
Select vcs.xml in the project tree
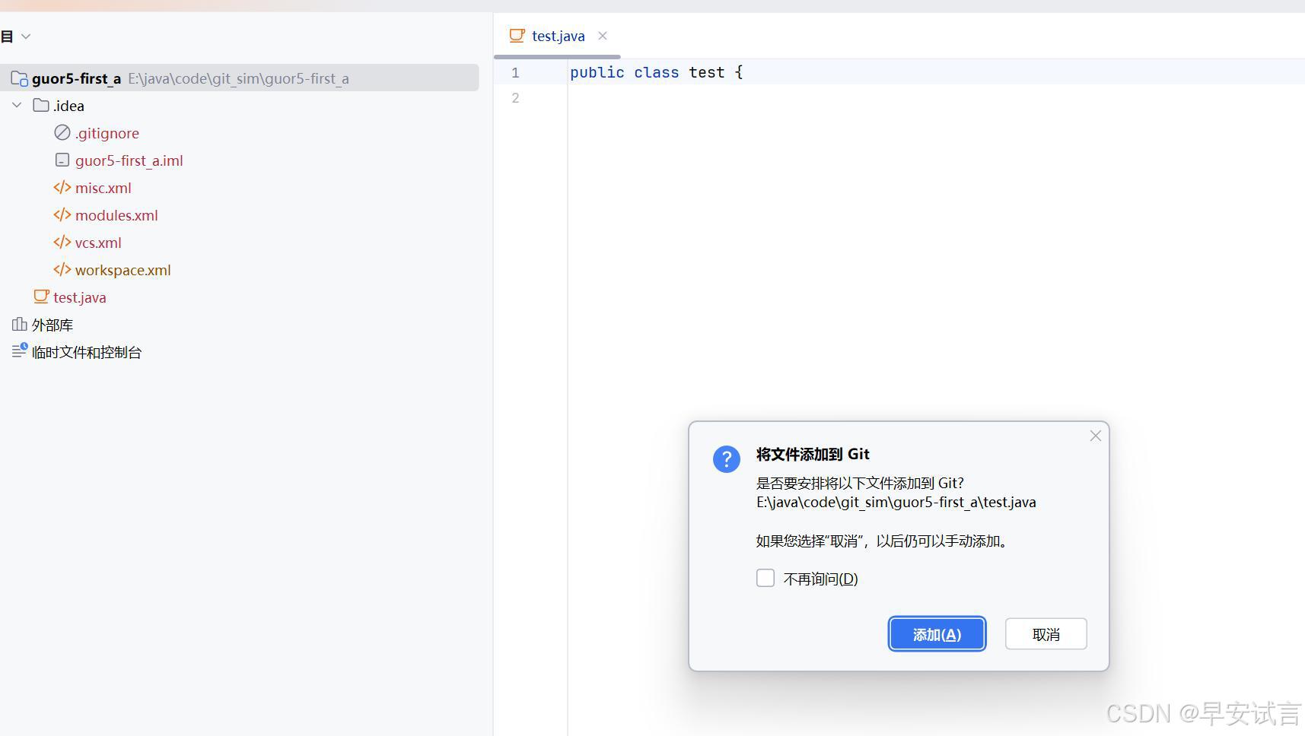(x=98, y=243)
